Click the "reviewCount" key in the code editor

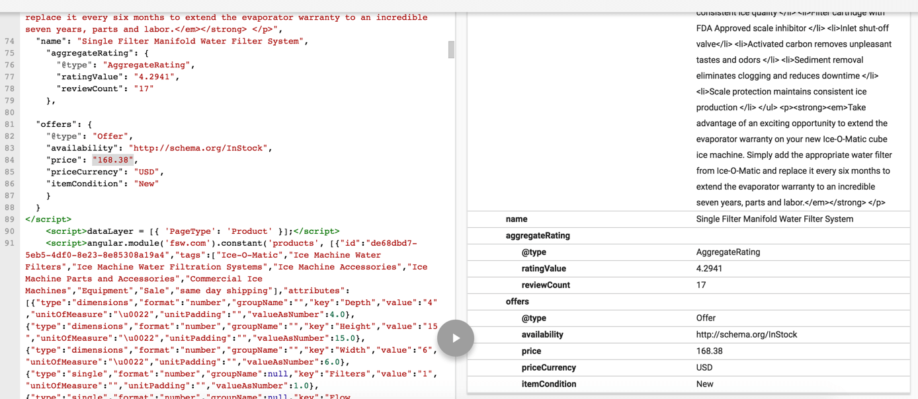[x=90, y=89]
